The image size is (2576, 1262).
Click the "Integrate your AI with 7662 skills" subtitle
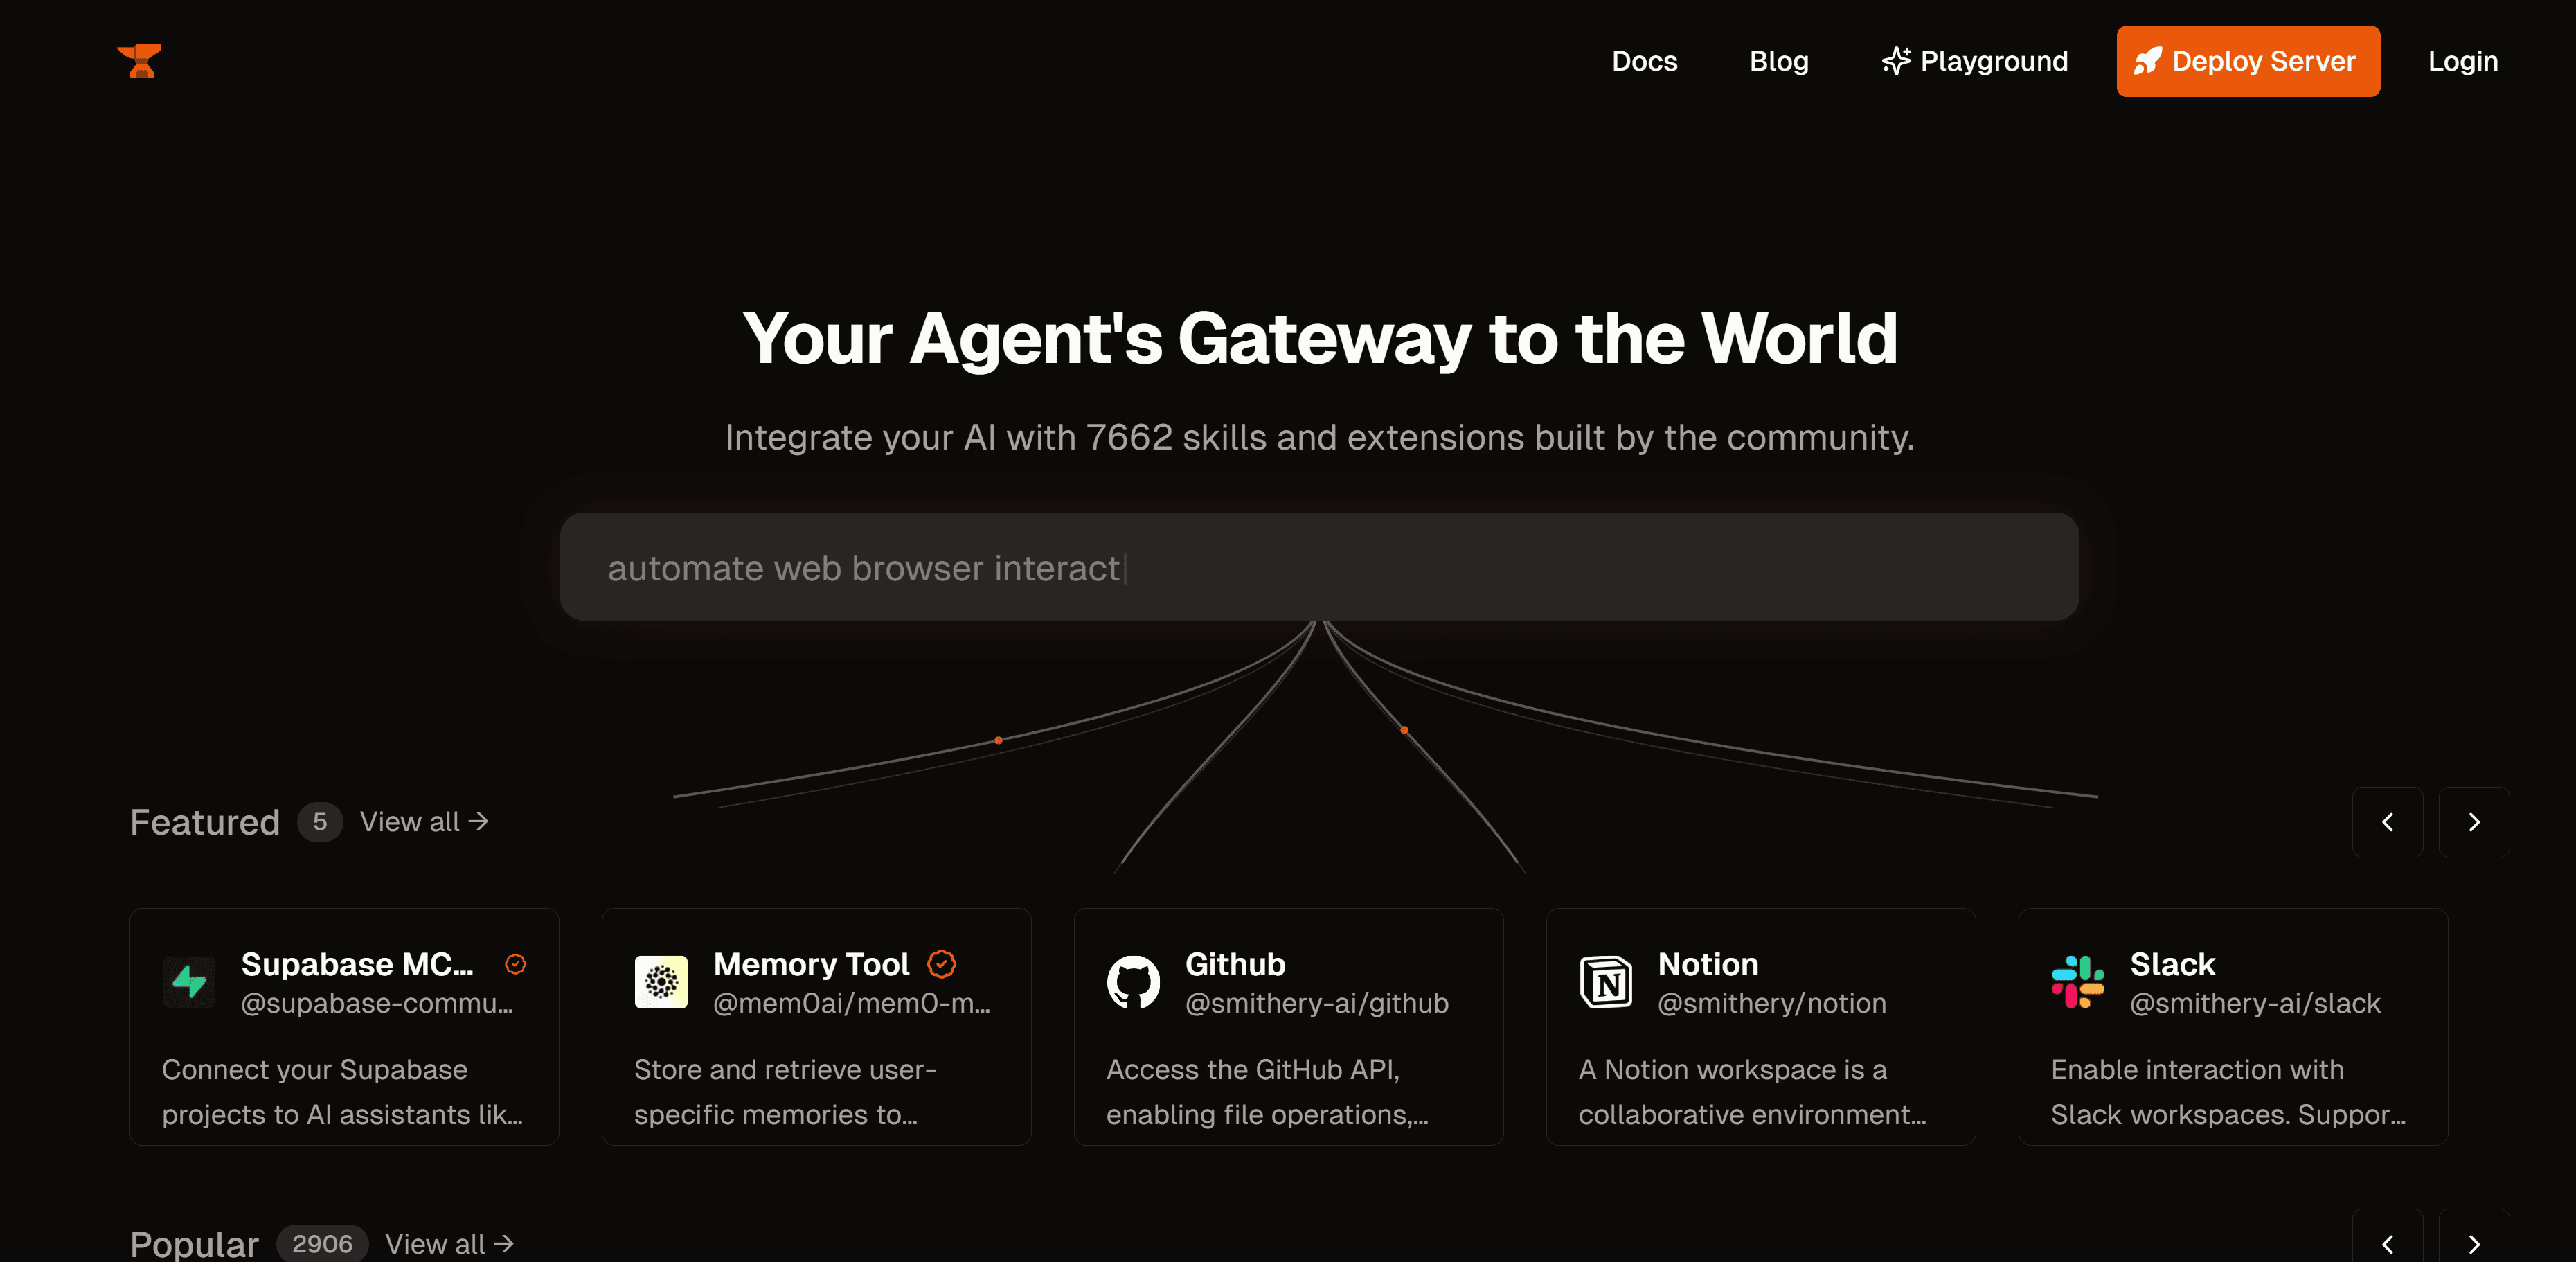pyautogui.click(x=1319, y=438)
